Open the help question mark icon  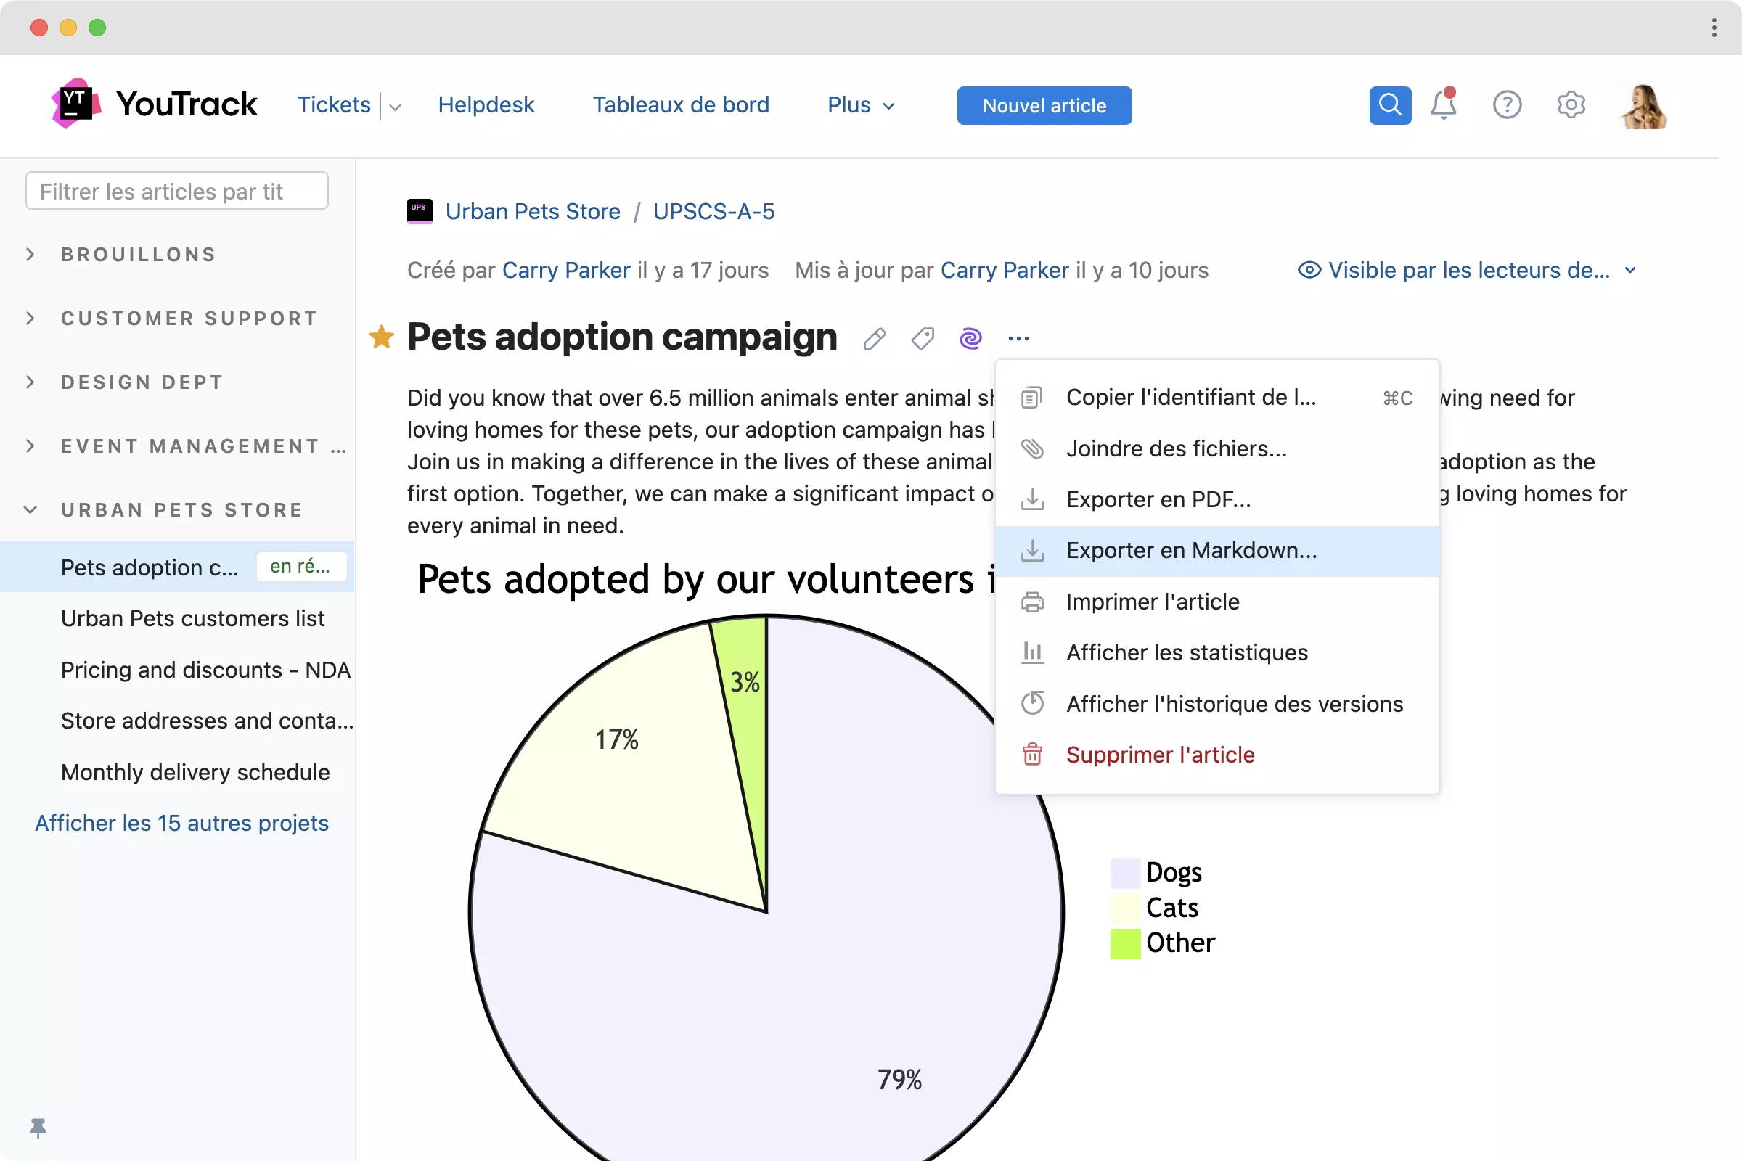point(1507,105)
